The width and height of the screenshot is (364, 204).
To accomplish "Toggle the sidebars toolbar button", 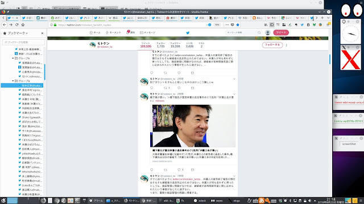I will tap(272, 25).
